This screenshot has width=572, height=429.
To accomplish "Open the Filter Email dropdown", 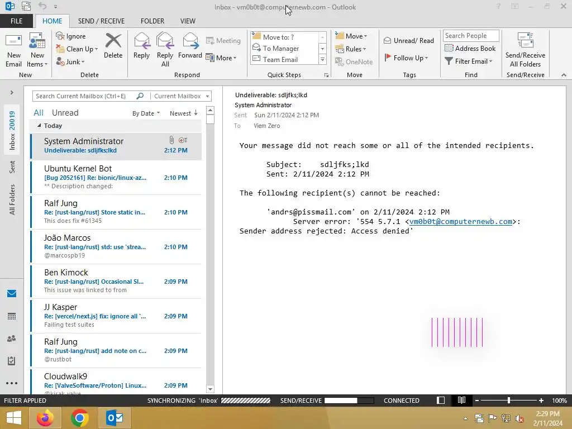I will pos(469,61).
